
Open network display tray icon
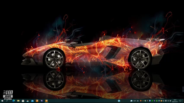(164, 101)
